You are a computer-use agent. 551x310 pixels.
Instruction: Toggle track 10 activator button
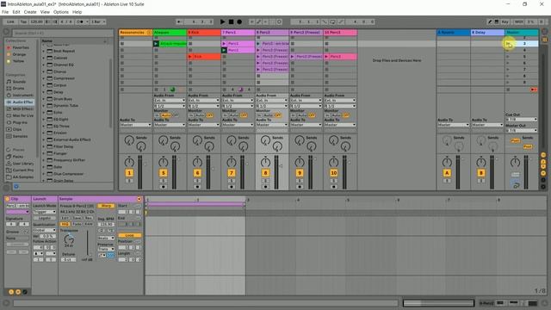click(x=333, y=173)
